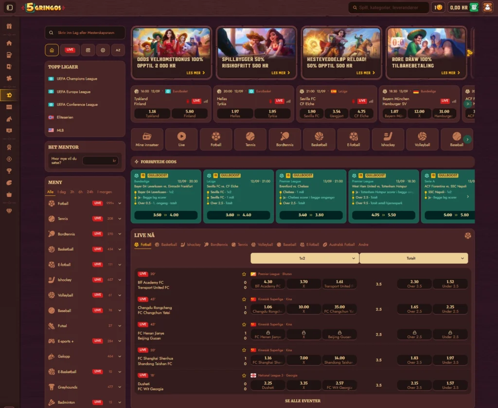Select boosted odds 4.00 for Leverkusen Gullboost
Image resolution: width=498 pixels, height=408 pixels.
166,215
